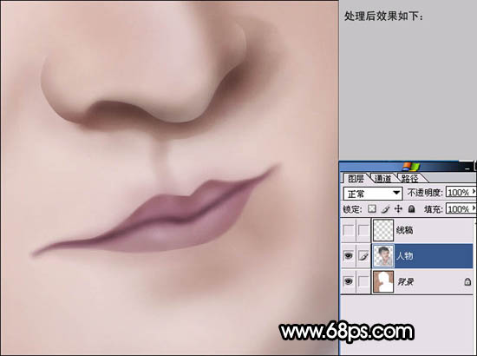The height and width of the screenshot is (356, 477).
Task: Select the 背景 layer thumbnail
Action: 383,281
